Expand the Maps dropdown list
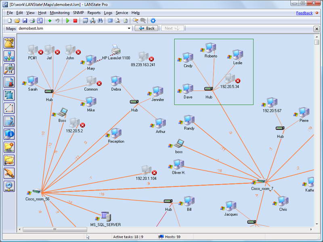 click(x=129, y=29)
